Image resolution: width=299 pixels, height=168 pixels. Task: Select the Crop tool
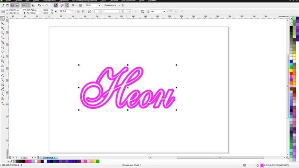coord(2,28)
